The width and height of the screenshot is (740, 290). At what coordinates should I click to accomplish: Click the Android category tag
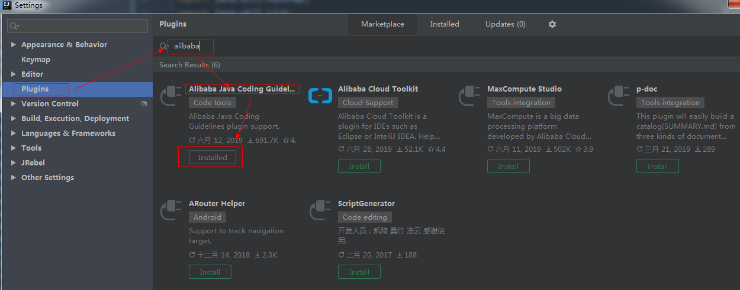point(207,217)
